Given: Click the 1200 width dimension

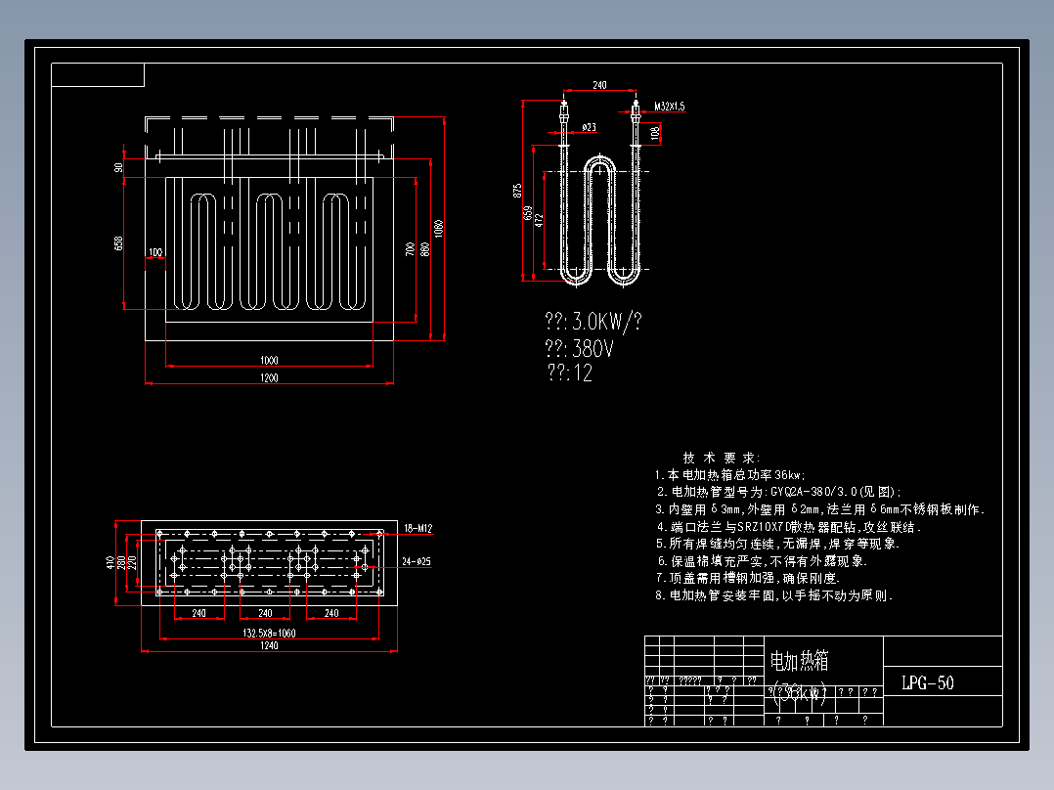Looking at the screenshot, I should (x=269, y=377).
